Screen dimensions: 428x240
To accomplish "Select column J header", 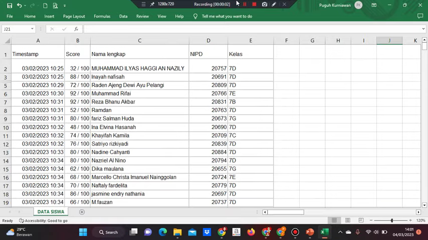I will click(389, 40).
